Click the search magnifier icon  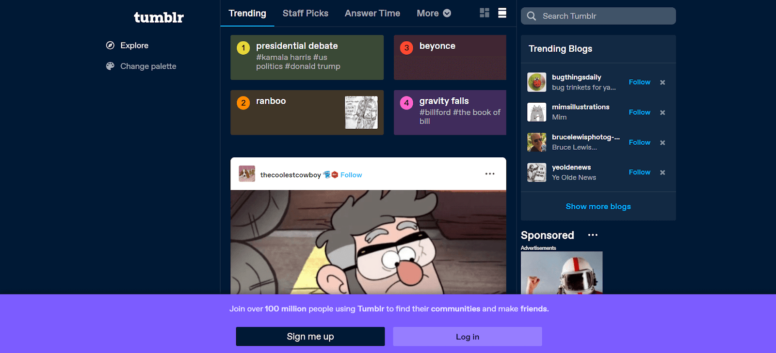[x=532, y=16]
